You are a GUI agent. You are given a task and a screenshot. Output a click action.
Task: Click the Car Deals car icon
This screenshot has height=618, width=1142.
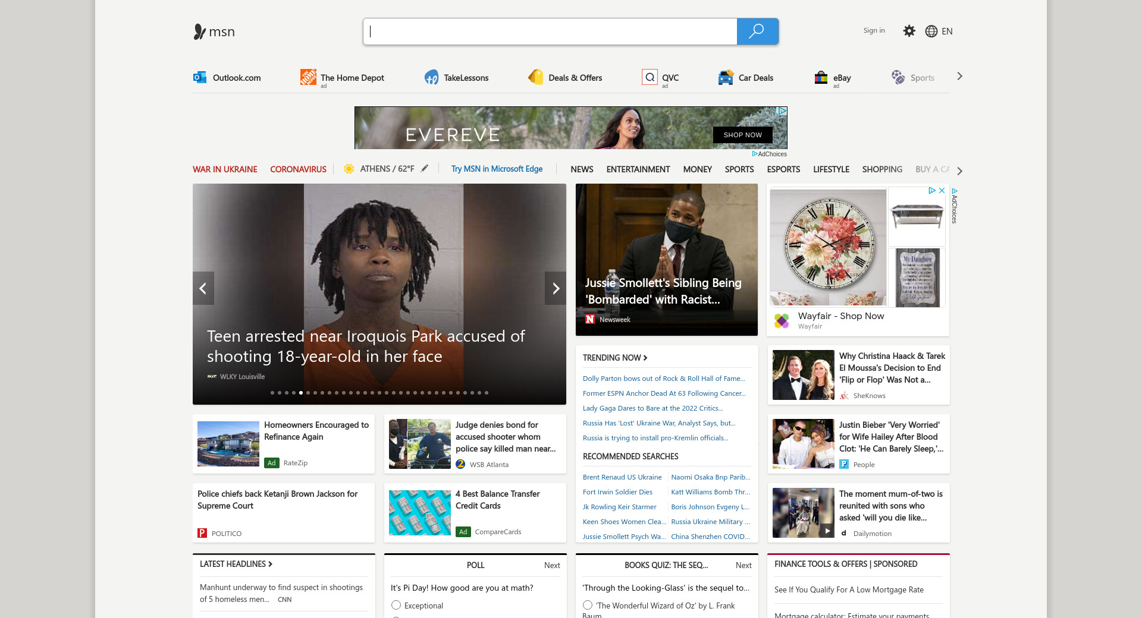coord(726,77)
